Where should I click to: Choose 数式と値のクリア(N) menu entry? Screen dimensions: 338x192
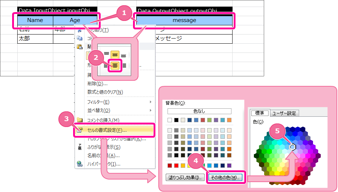[105, 92]
